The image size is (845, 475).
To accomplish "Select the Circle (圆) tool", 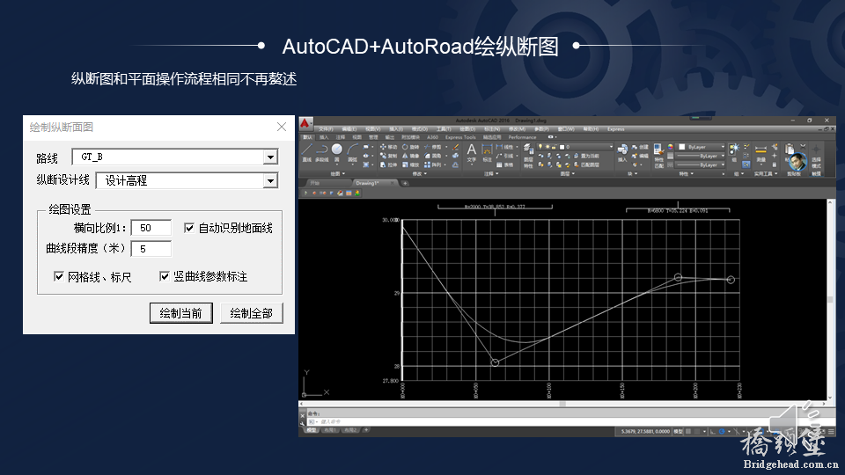I will click(337, 152).
